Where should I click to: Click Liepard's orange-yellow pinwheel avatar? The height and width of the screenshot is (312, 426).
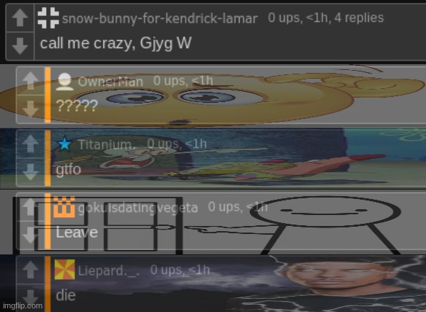[x=64, y=270]
